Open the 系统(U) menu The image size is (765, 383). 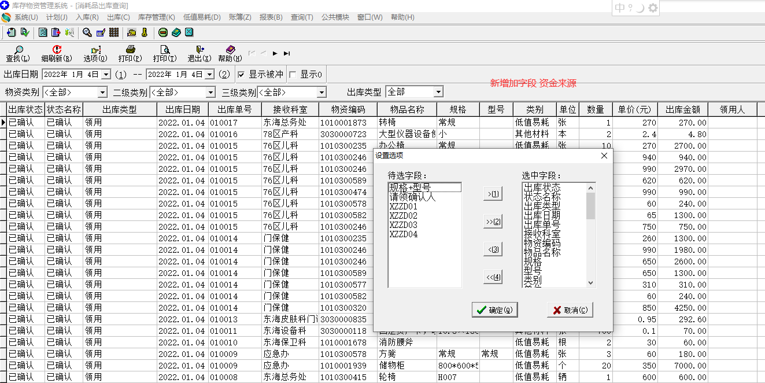tap(26, 17)
